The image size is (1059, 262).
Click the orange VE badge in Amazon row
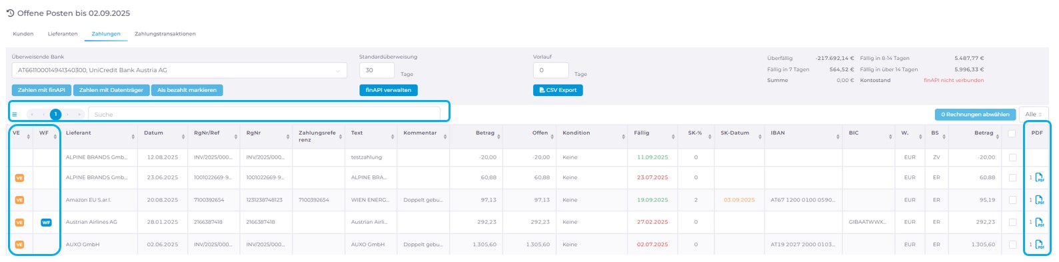coord(19,200)
